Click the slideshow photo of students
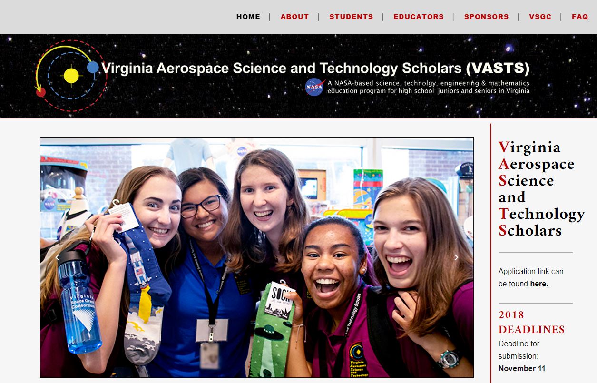 (x=257, y=257)
